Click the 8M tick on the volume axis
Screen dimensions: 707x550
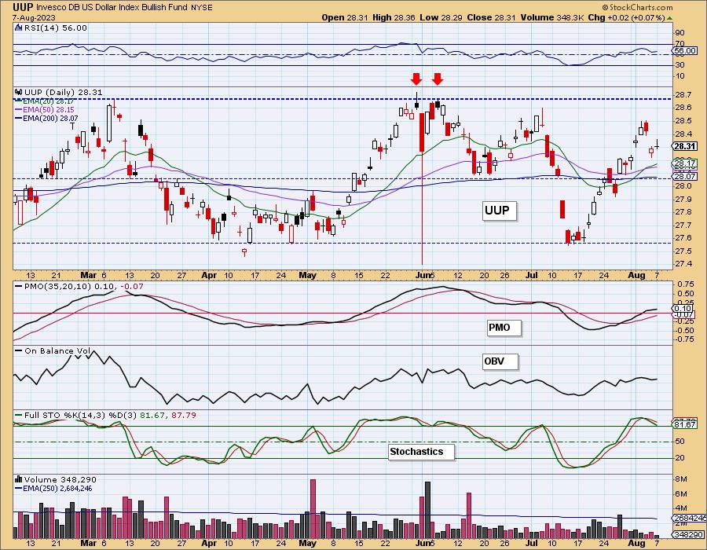(681, 479)
